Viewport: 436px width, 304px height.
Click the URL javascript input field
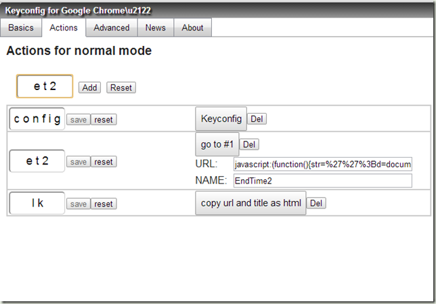click(x=323, y=164)
